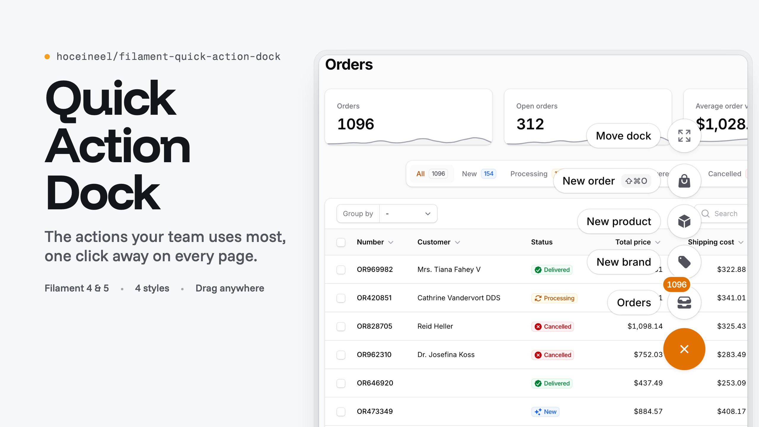This screenshot has width=759, height=427.
Task: Check the box for order OR473349
Action: tap(341, 412)
